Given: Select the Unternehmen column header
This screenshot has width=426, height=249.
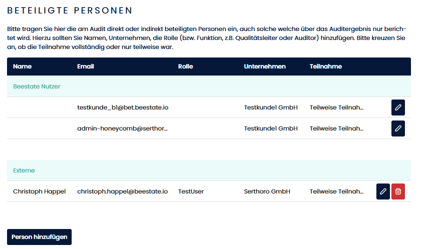Looking at the screenshot, I should [265, 66].
